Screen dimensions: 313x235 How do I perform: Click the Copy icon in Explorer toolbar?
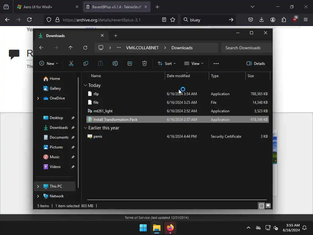(x=86, y=64)
